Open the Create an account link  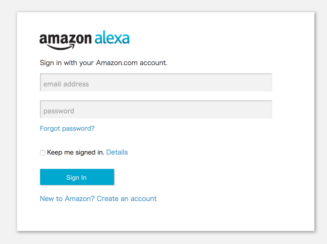pos(127,199)
